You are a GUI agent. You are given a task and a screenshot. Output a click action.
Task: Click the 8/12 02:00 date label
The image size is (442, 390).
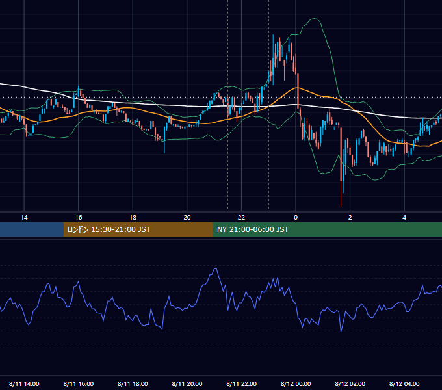coord(350,383)
